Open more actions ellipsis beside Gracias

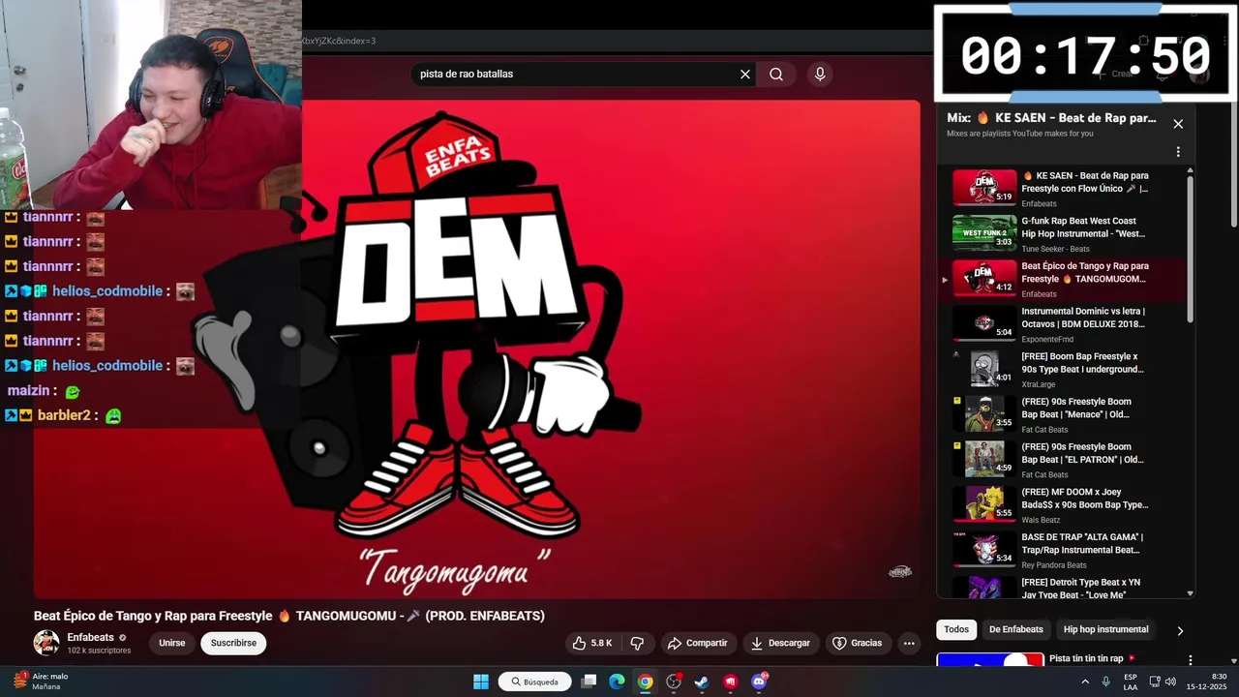click(909, 643)
